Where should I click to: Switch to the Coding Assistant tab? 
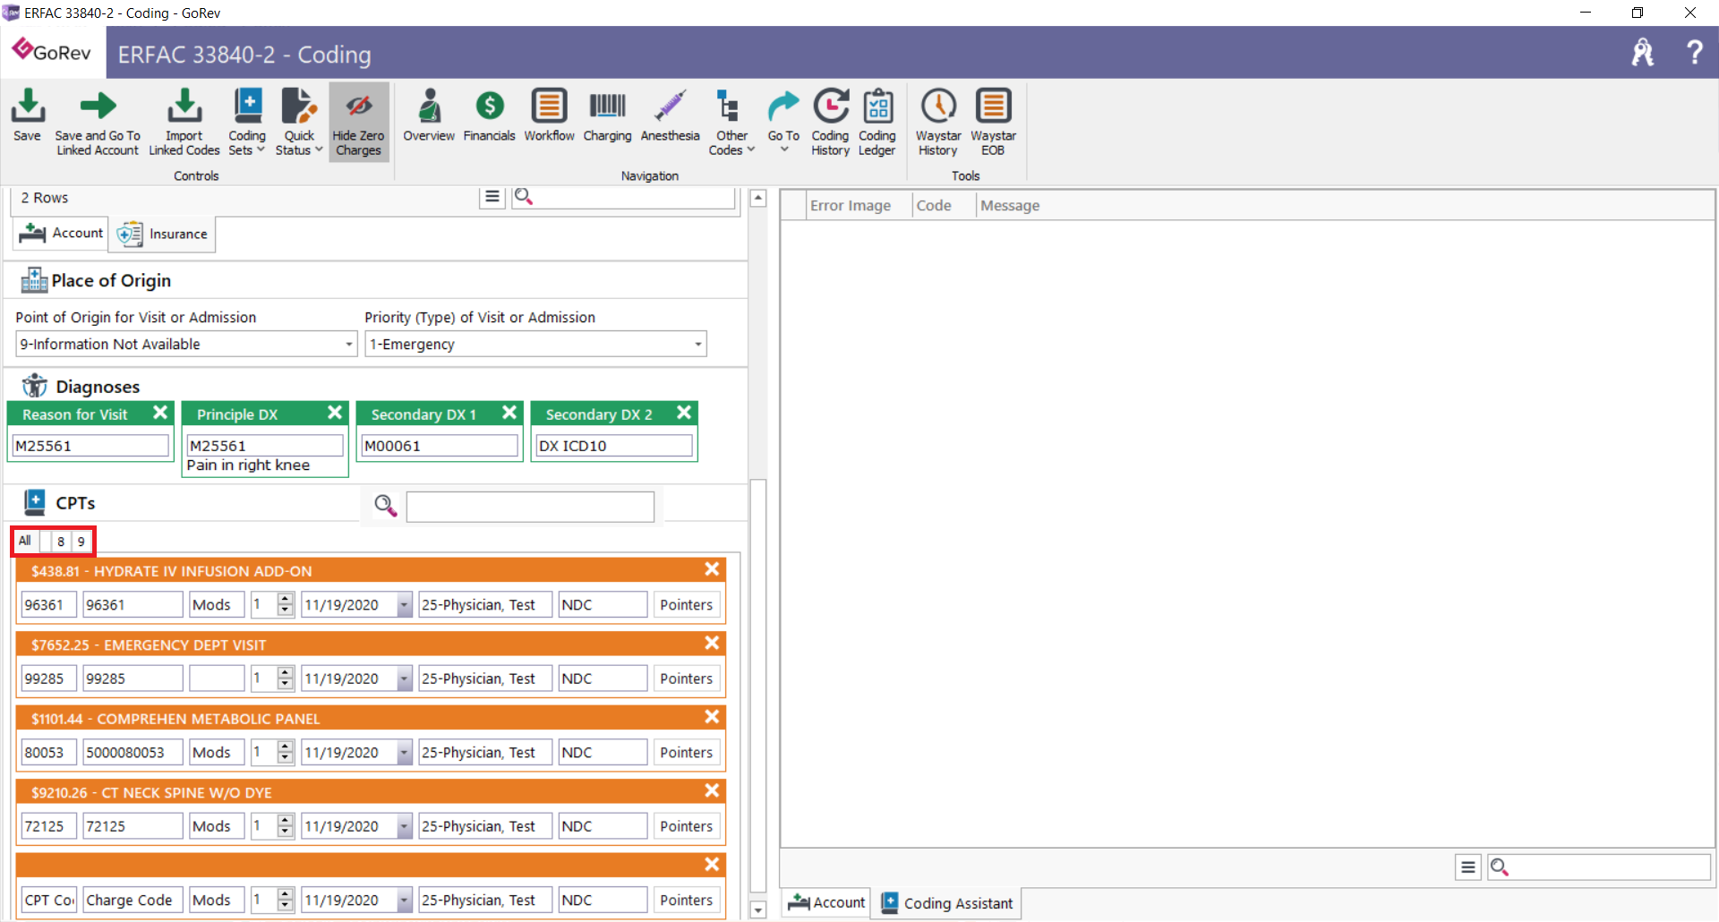tap(947, 903)
